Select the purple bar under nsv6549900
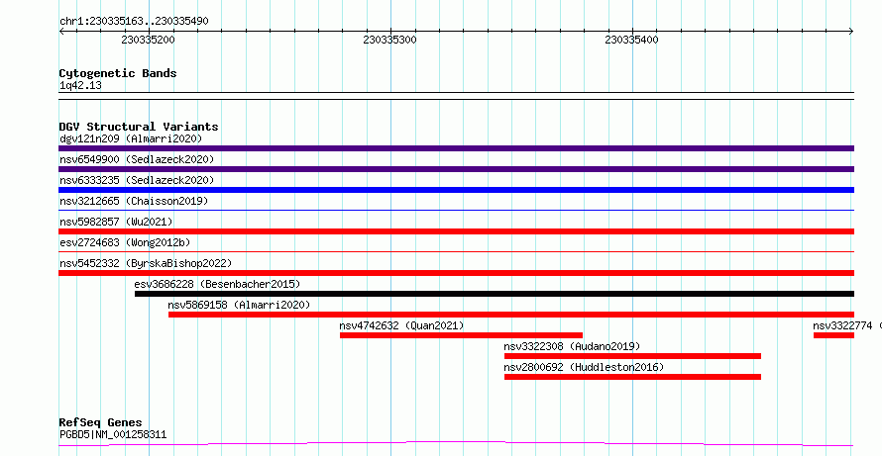The height and width of the screenshot is (456, 882). coord(456,169)
